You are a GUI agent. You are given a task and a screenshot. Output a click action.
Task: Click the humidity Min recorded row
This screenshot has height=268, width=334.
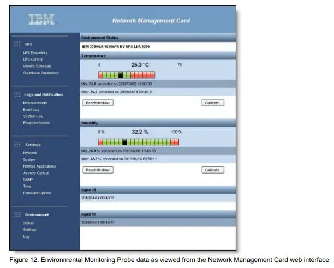tap(158, 151)
